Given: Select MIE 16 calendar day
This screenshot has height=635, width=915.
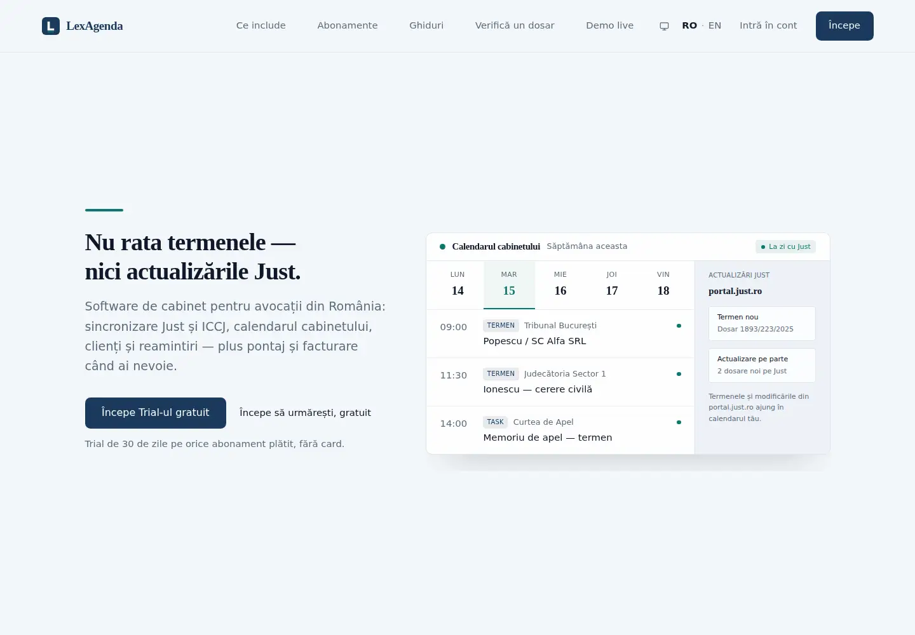Looking at the screenshot, I should [x=560, y=284].
